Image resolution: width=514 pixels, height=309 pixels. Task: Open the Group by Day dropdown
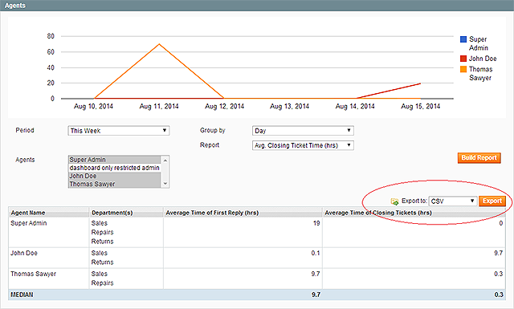pyautogui.click(x=303, y=131)
